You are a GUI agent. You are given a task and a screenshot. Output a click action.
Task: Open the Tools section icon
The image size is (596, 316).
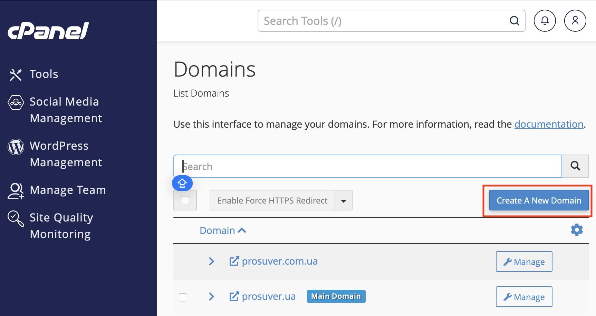click(15, 74)
